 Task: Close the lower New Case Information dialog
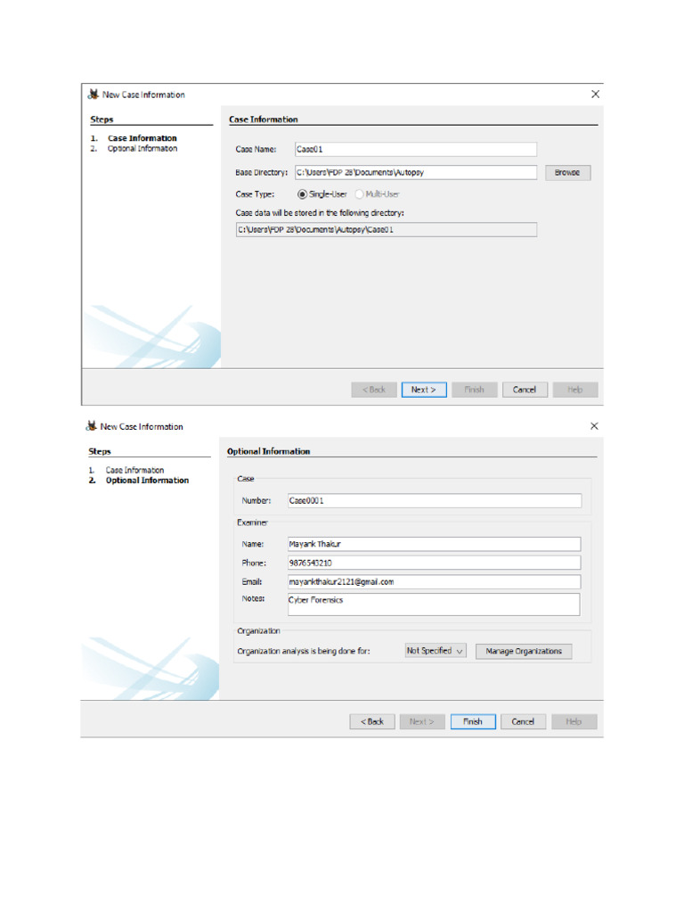(x=594, y=425)
